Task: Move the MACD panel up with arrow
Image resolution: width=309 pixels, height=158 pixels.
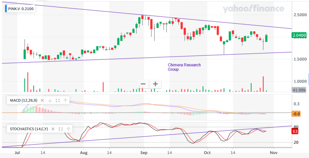Action: [65, 101]
